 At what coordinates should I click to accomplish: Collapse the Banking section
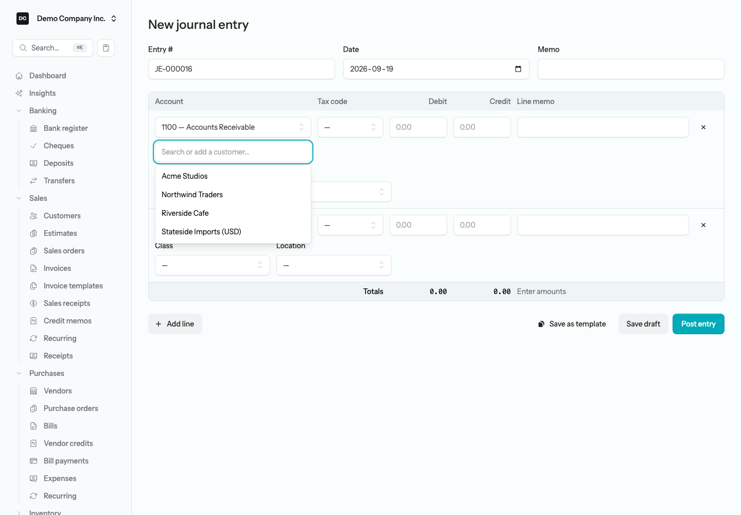point(19,111)
